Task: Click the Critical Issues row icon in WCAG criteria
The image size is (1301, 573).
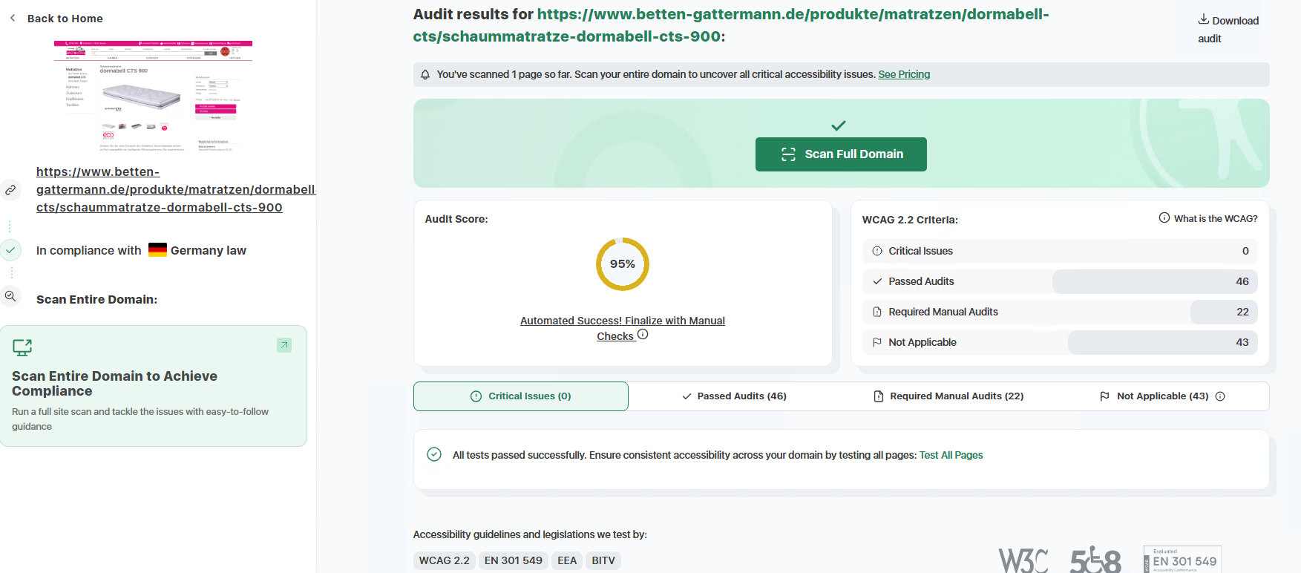Action: point(877,251)
